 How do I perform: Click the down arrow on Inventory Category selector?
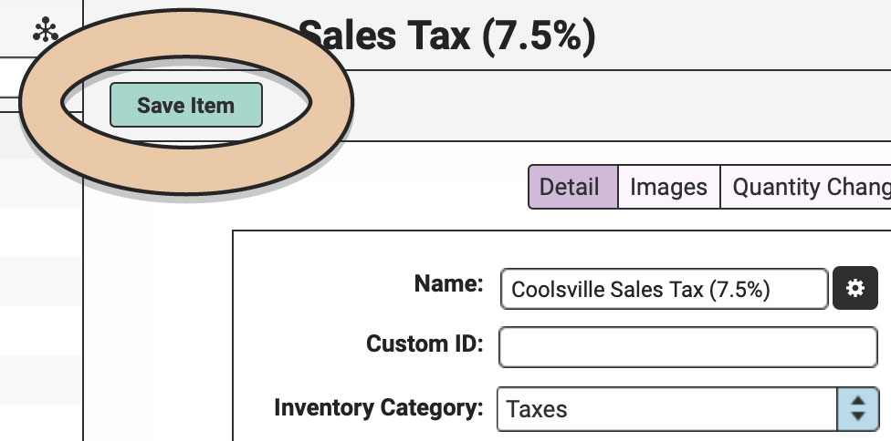pos(857,416)
